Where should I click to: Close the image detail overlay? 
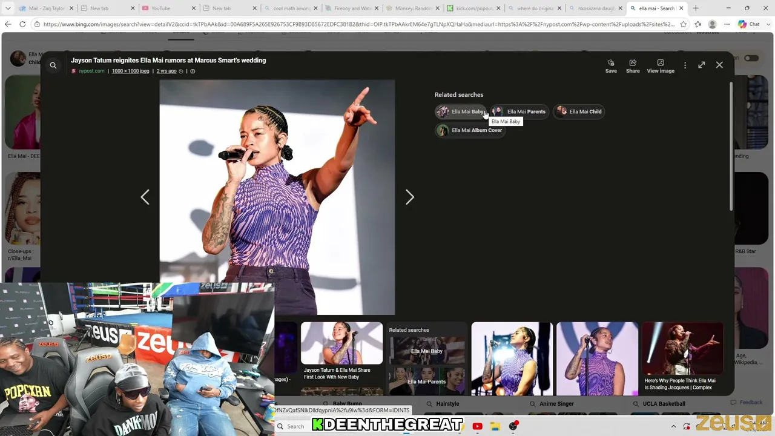click(719, 65)
